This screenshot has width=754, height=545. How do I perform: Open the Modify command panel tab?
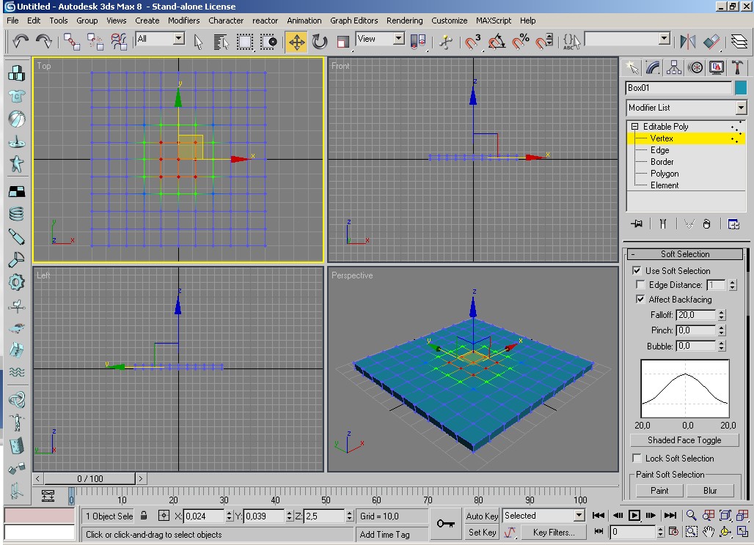point(653,67)
